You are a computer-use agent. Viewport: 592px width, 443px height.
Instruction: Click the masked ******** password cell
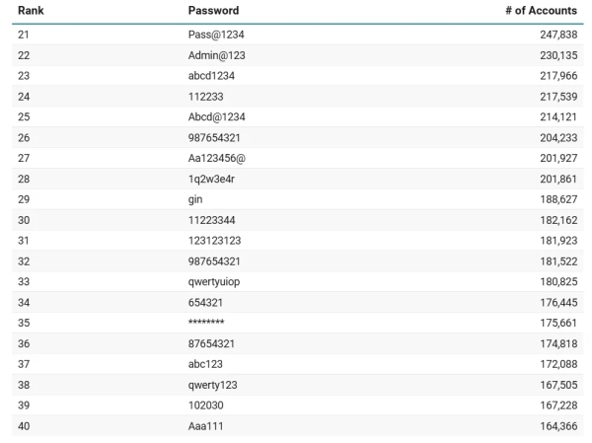click(x=206, y=324)
